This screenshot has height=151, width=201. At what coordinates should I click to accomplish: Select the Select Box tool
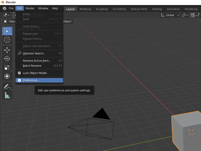tap(7, 31)
